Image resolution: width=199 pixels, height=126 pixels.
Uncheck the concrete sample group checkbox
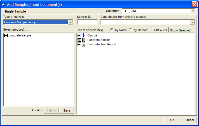pos(6,35)
